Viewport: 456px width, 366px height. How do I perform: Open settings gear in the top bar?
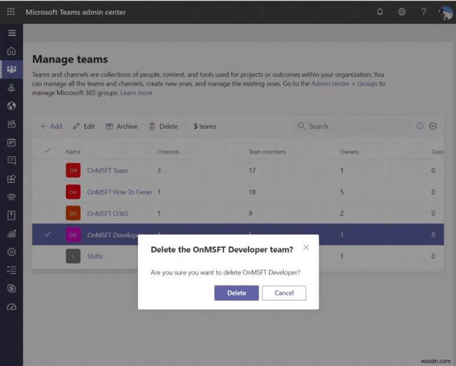pos(401,11)
